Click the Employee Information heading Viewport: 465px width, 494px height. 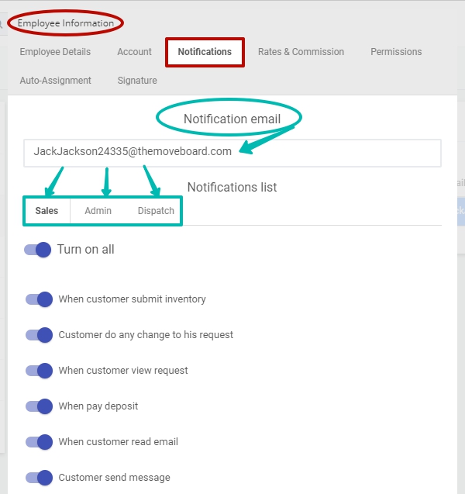[65, 23]
